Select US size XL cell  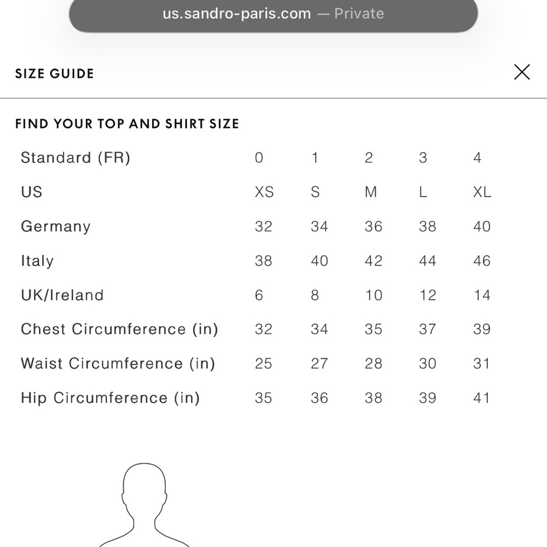pyautogui.click(x=482, y=192)
